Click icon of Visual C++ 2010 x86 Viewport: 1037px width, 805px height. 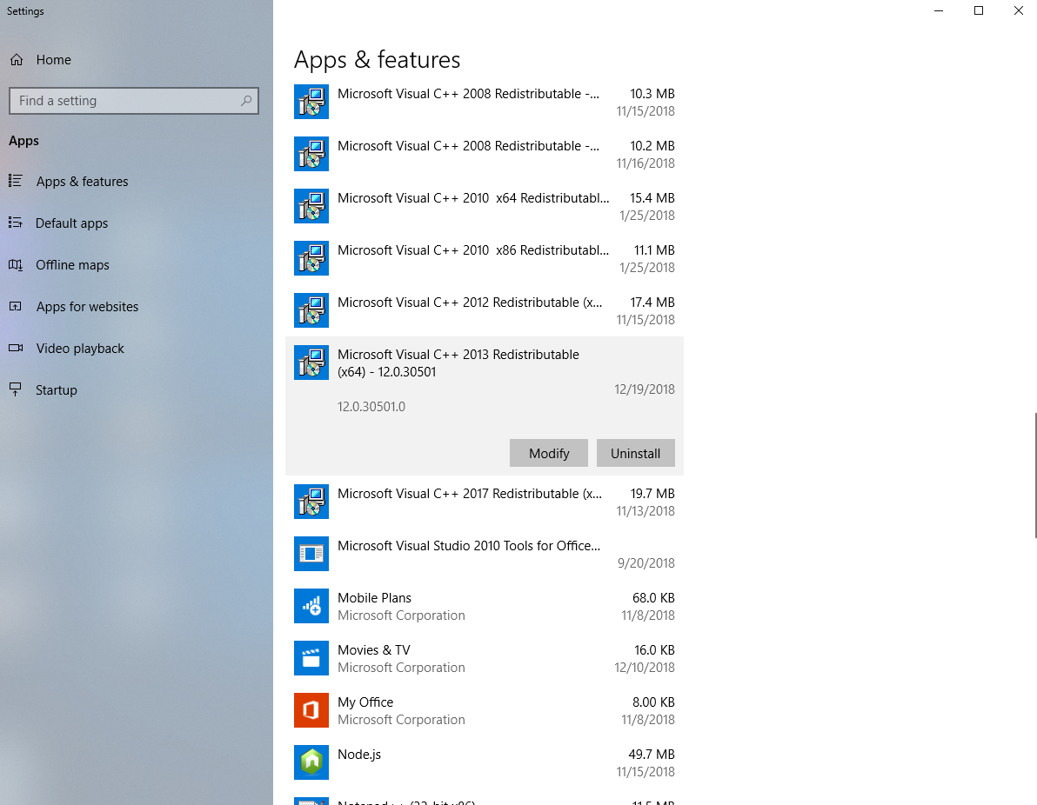(311, 258)
